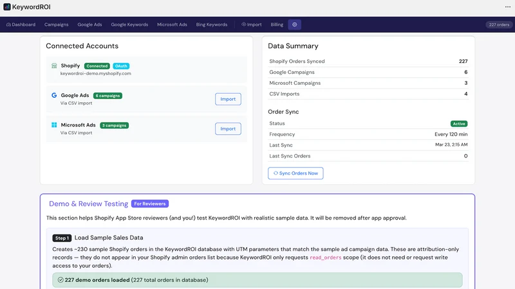Click the Load Sample Sales Data heading
Viewport: 515px width, 289px height.
(x=109, y=238)
